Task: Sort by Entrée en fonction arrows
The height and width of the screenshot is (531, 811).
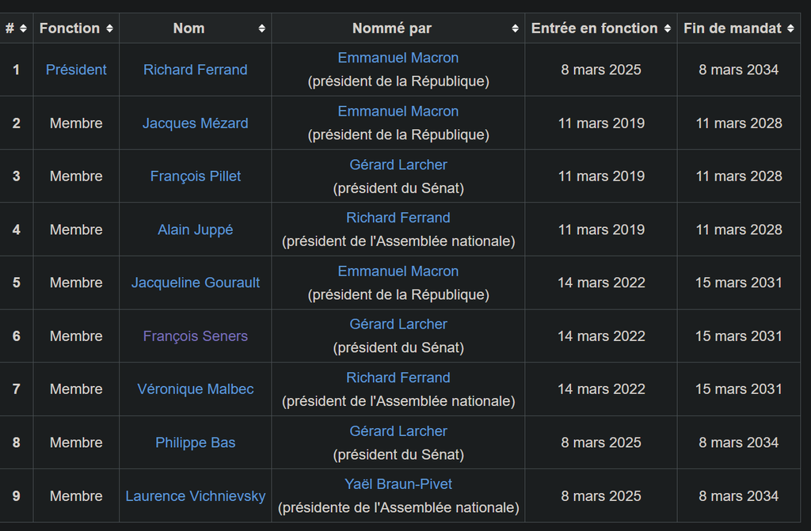Action: [x=668, y=28]
